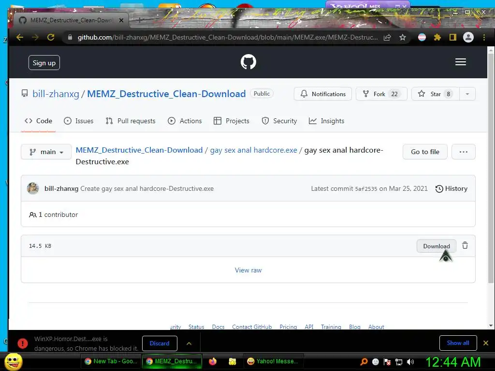Click the address bar URL field
Viewport: 495px width, 371px height.
(x=227, y=38)
